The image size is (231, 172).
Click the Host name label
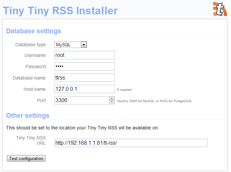point(35,89)
